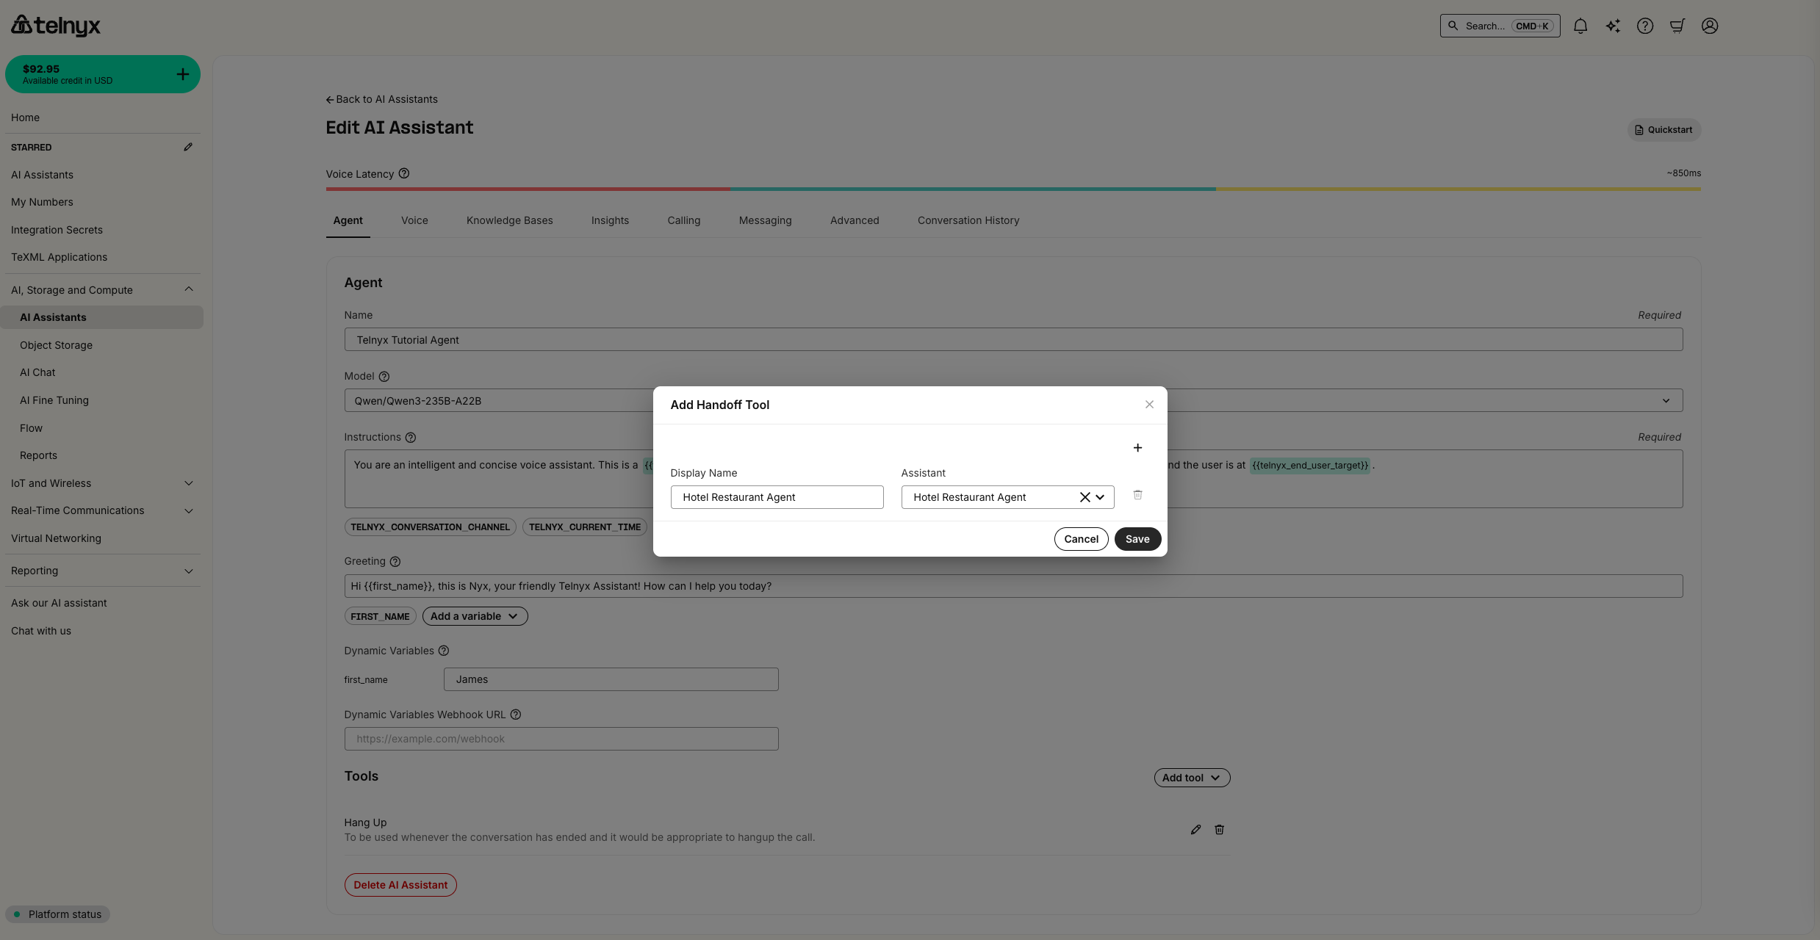Screen dimensions: 1820x940
Task: Add another handoff row with the plus icon
Action: (1137, 447)
